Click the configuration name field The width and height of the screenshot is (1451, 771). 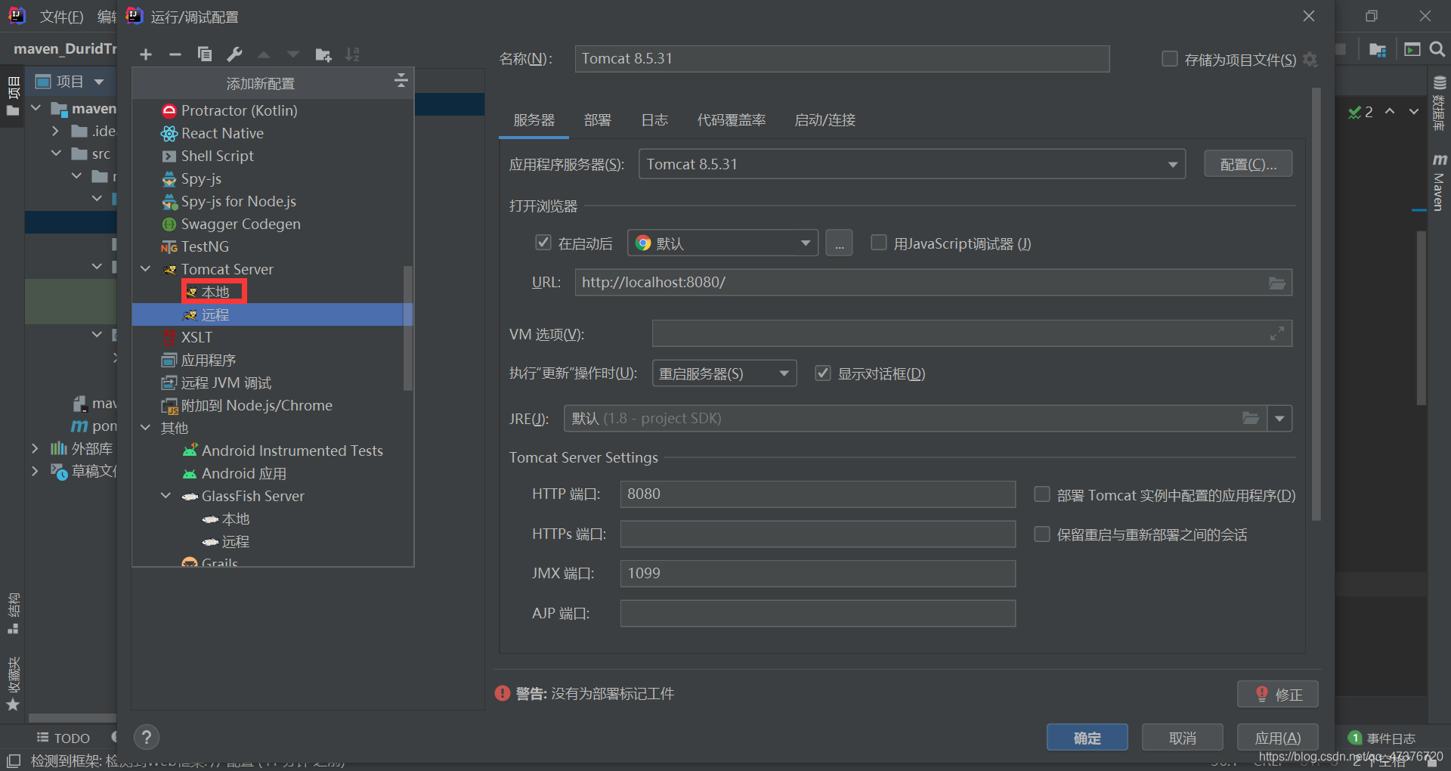pos(842,59)
